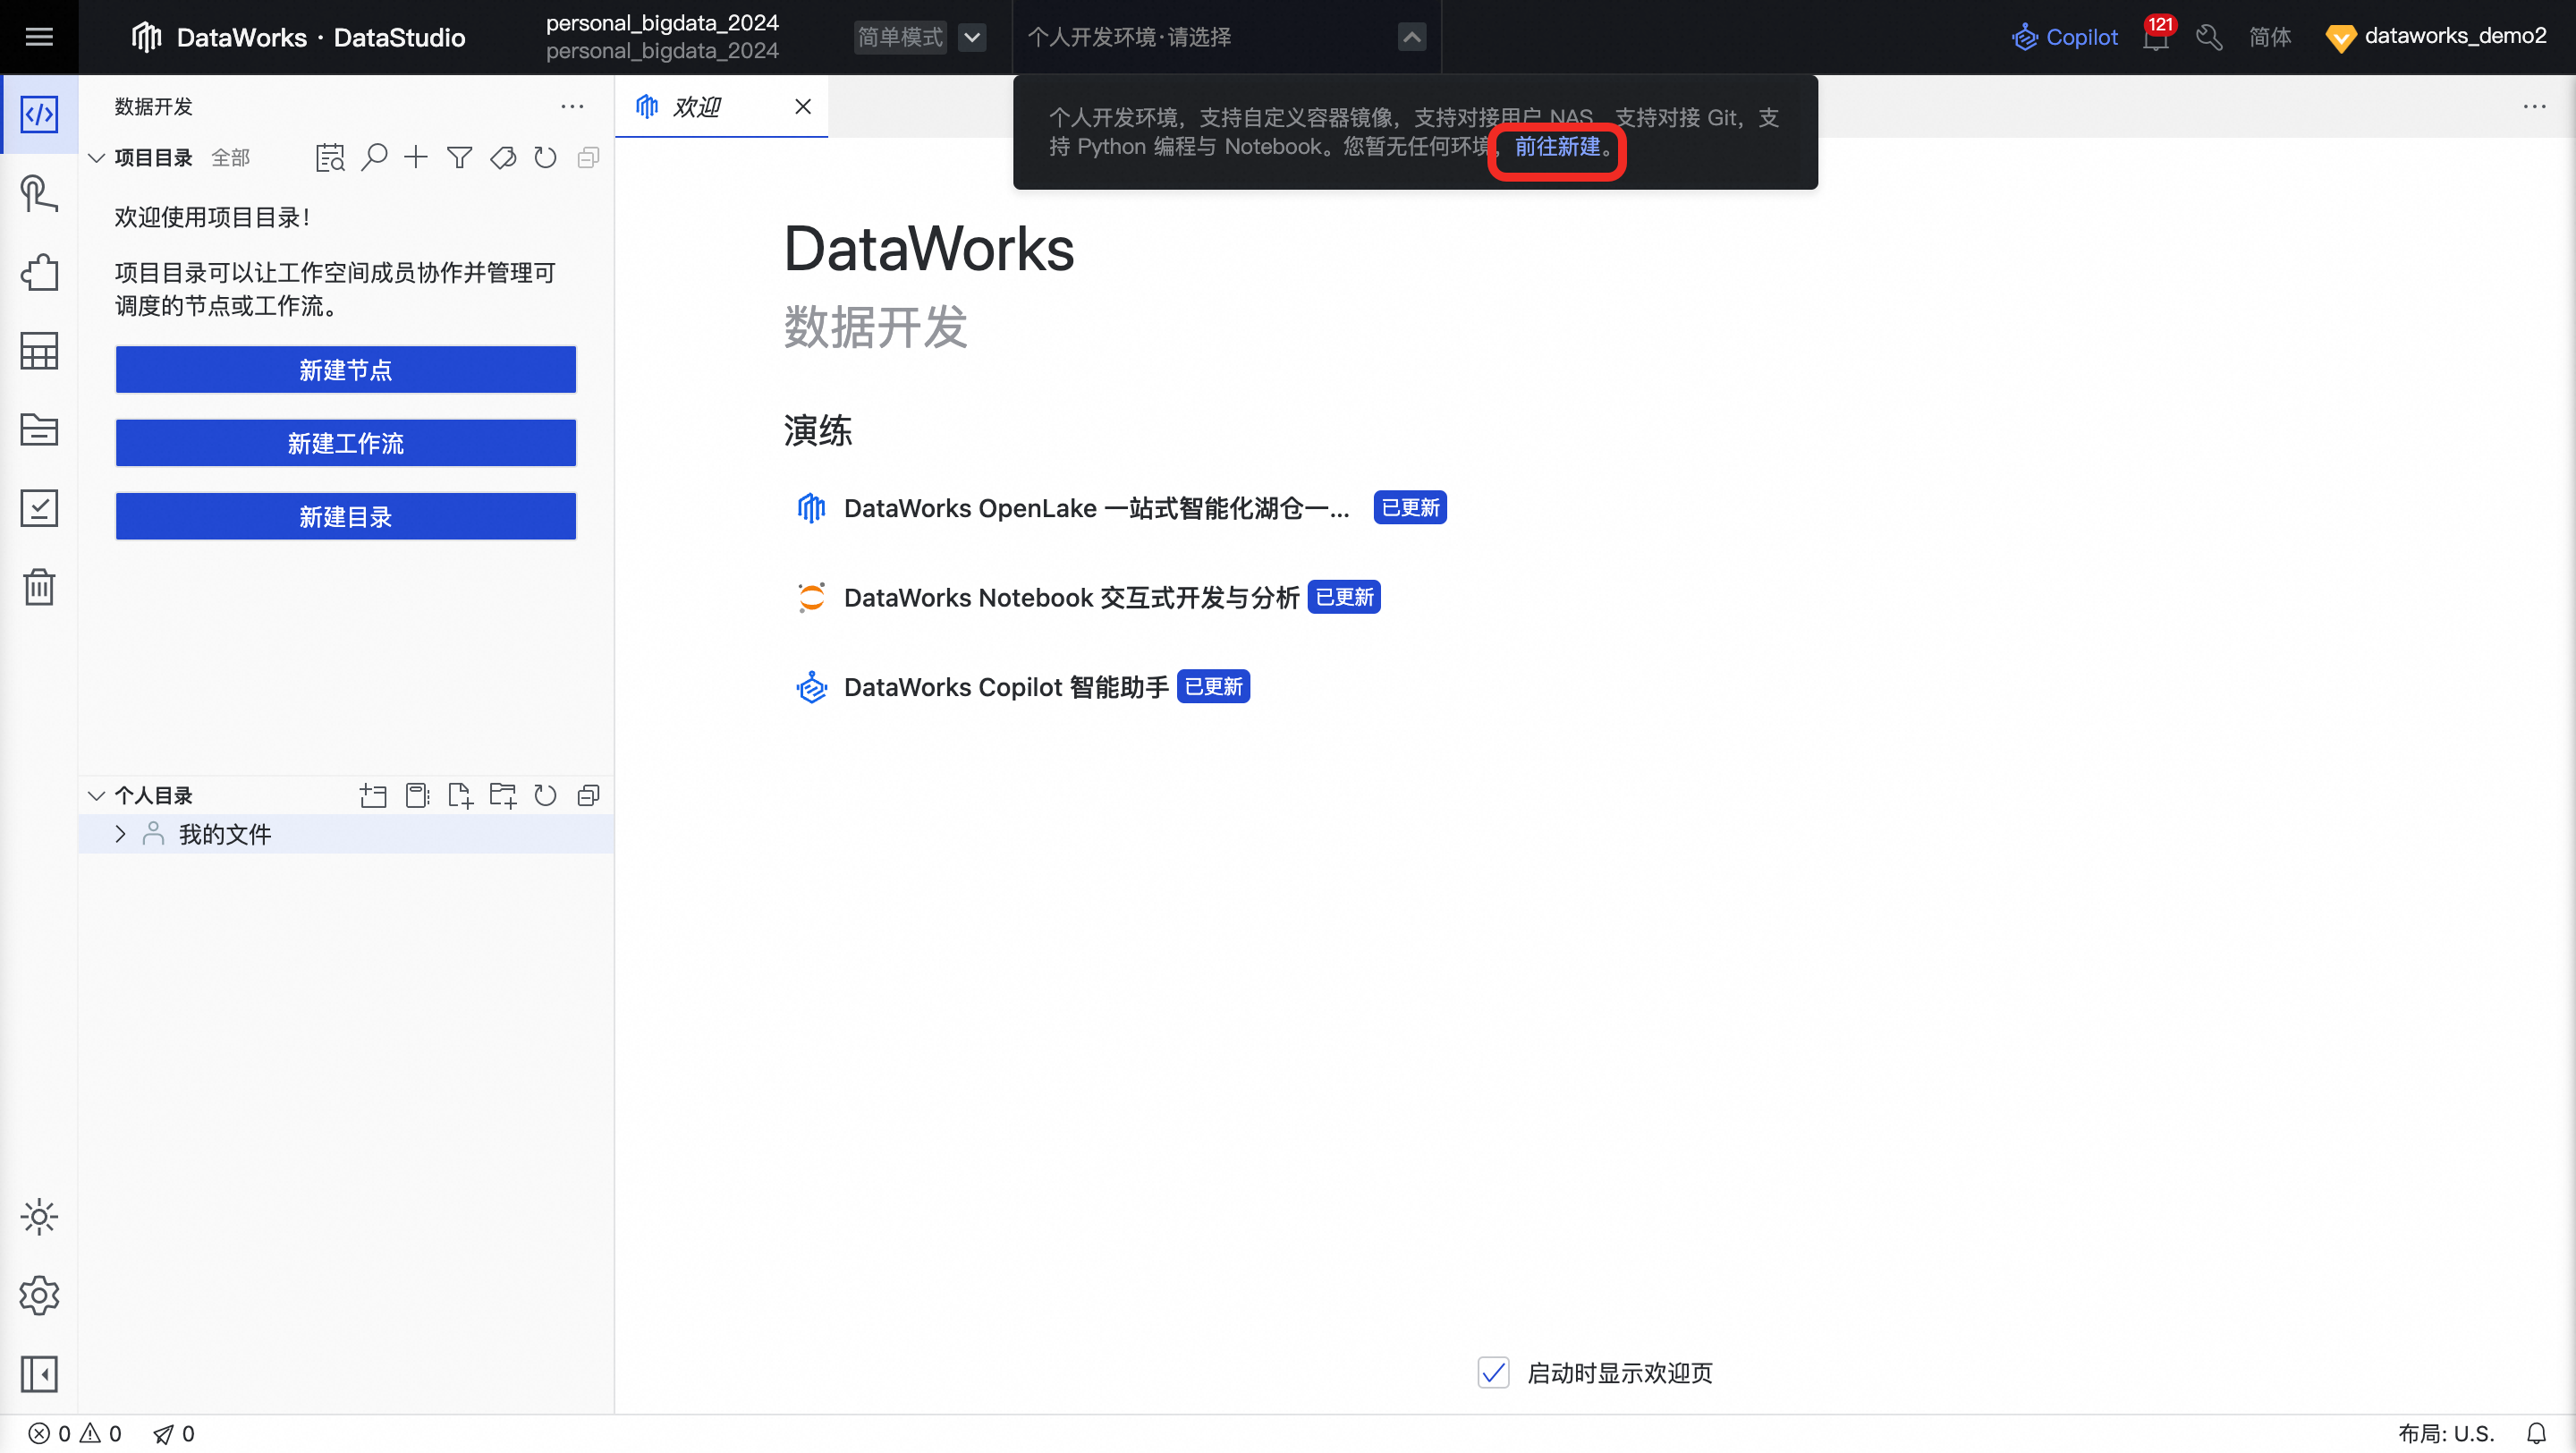Toggle the light theme sun icon
Viewport: 2576px width, 1453px height.
click(39, 1217)
